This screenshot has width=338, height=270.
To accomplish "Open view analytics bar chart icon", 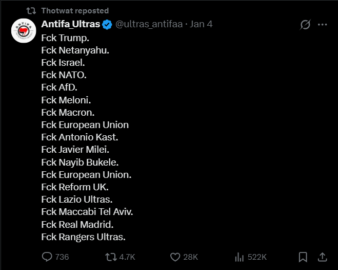I will (x=239, y=257).
